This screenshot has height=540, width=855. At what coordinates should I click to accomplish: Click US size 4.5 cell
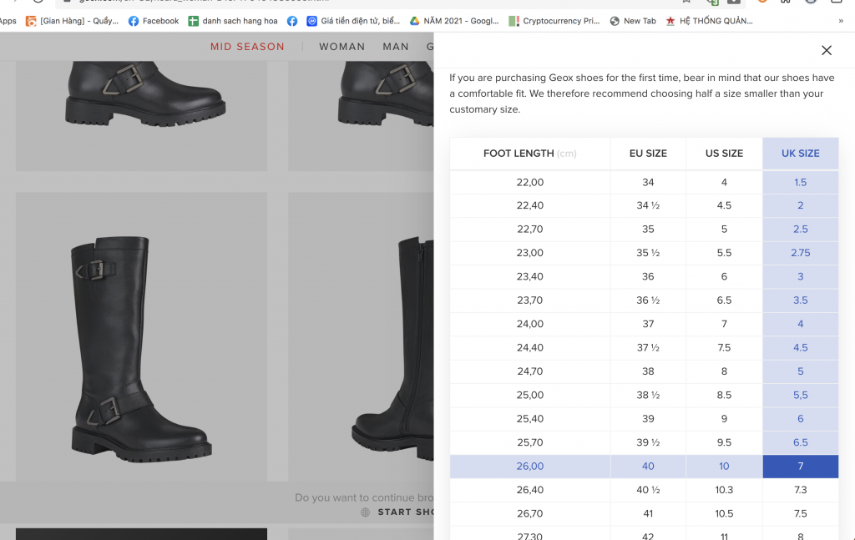[x=724, y=205]
